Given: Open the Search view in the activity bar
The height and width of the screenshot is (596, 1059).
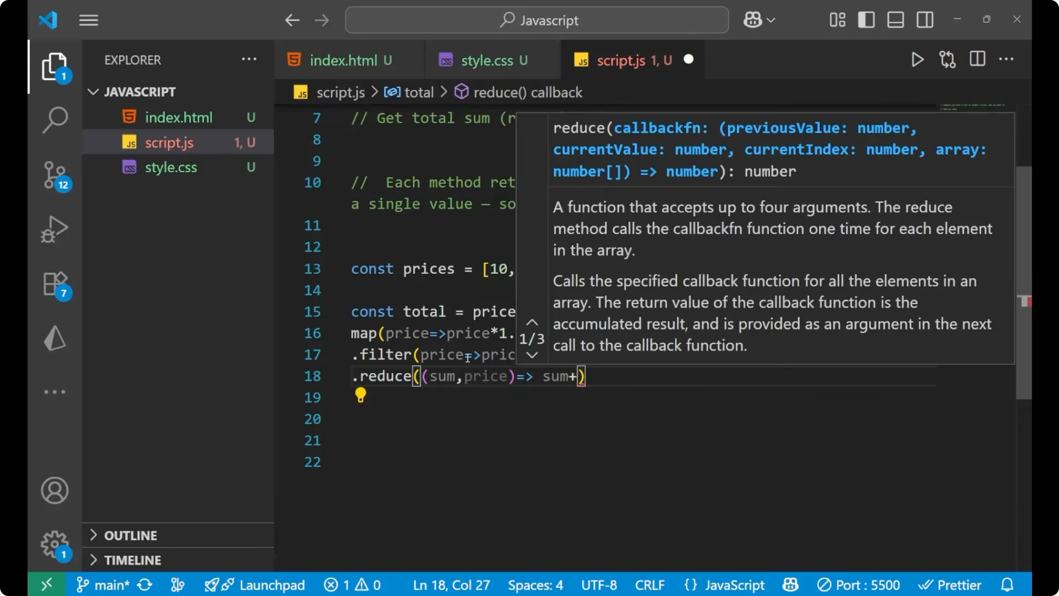Looking at the screenshot, I should (55, 120).
